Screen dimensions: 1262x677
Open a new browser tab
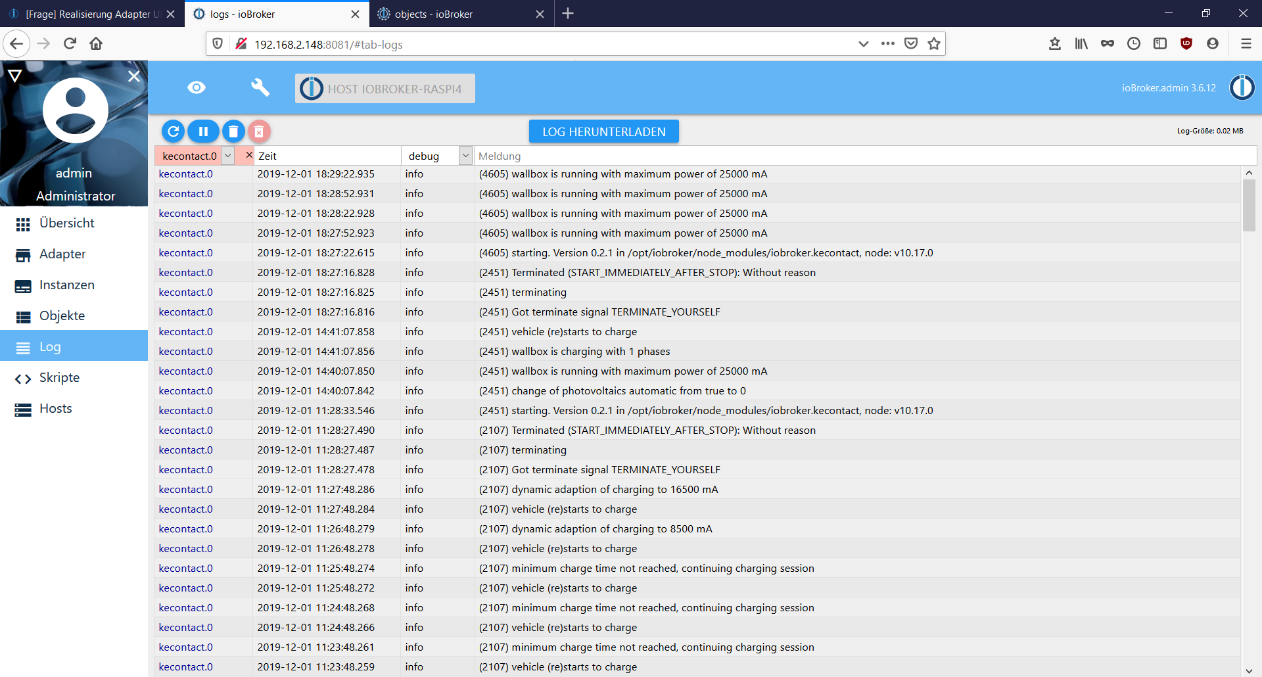tap(569, 14)
